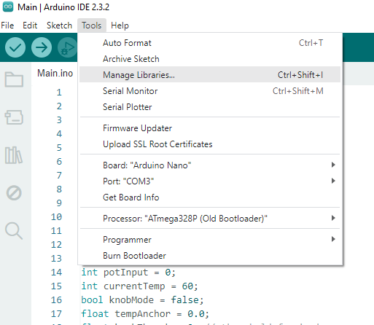This screenshot has width=374, height=325.
Task: Select Burn Bootloader menu item
Action: point(210,256)
